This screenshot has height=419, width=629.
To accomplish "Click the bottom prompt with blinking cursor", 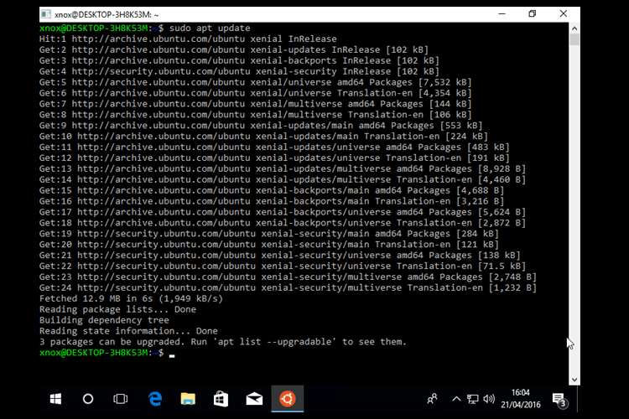I will pos(107,353).
